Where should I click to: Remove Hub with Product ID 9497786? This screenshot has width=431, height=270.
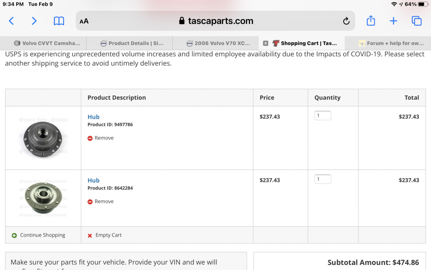(x=101, y=138)
